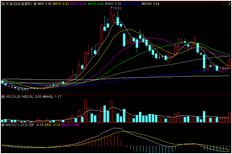Image resolution: width=232 pixels, height=154 pixels.
Task: Click the MA5: 5.95 label
Action: 44,4
